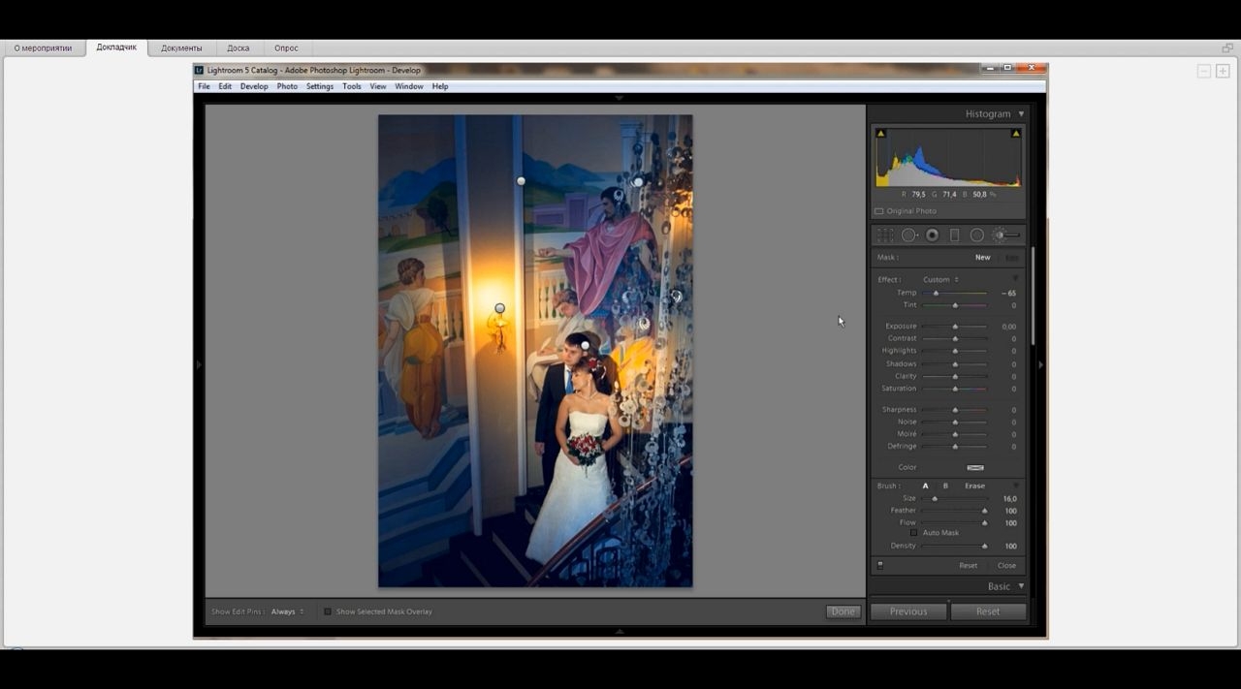
Task: Open the Photo menu
Action: (x=287, y=86)
